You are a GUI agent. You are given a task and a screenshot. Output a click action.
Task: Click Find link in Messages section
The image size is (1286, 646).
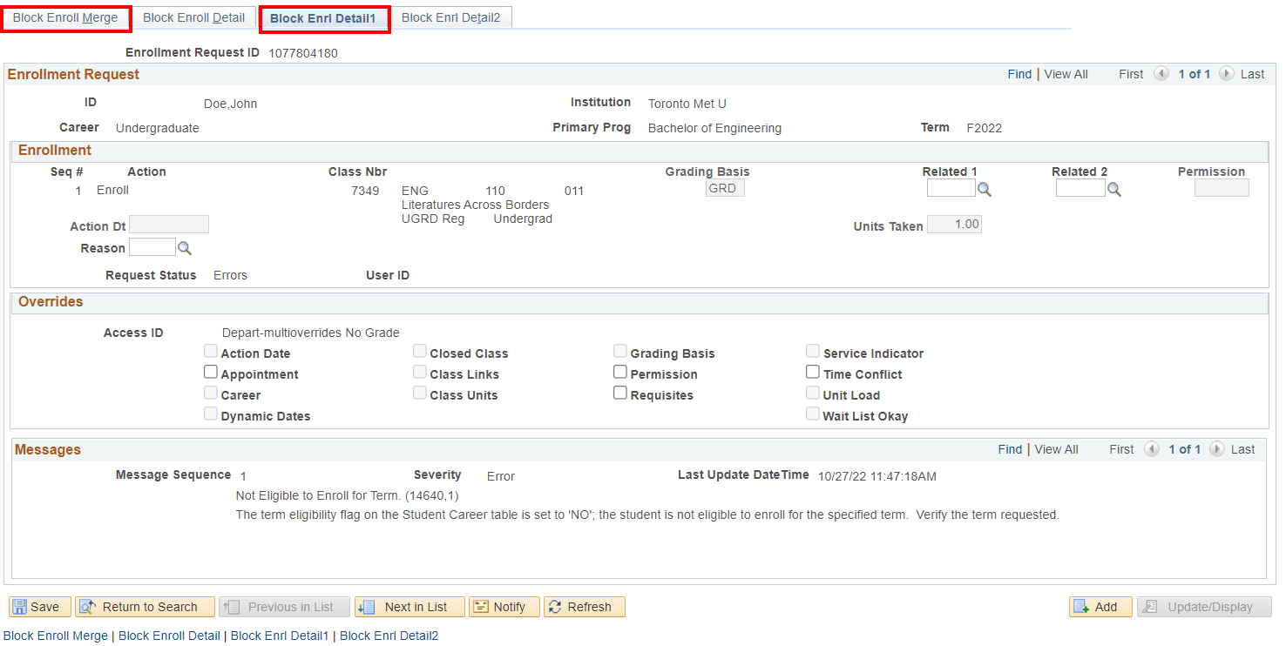point(1010,449)
